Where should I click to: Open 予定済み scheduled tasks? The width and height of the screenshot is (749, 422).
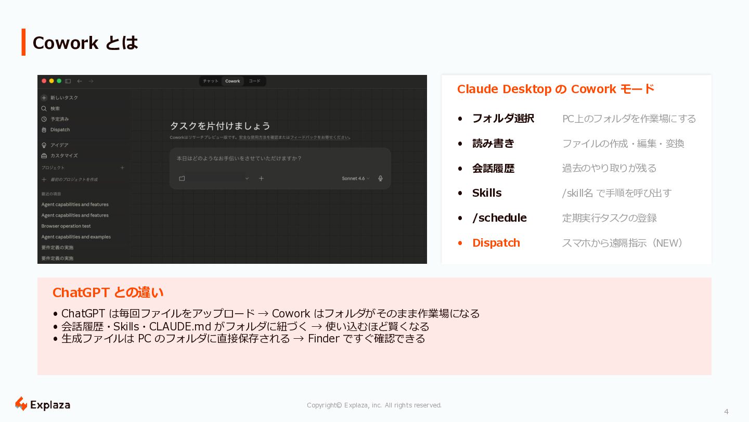point(55,119)
